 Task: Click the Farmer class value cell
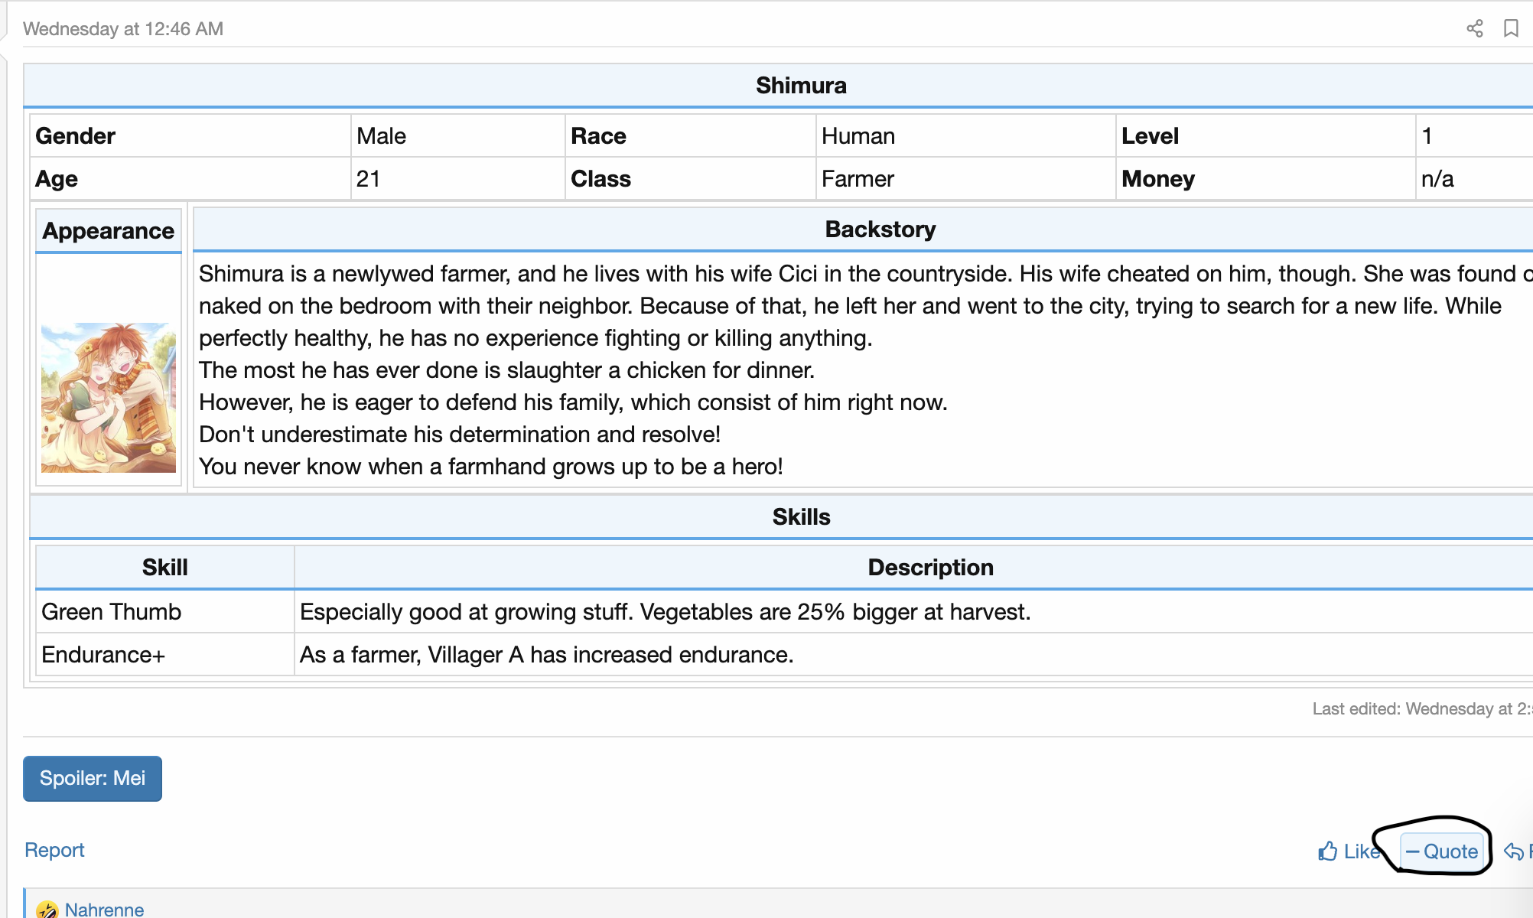click(x=858, y=179)
